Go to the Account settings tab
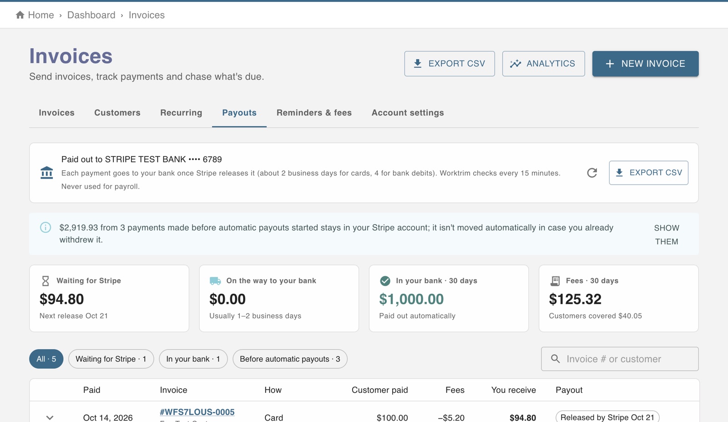The image size is (728, 422). point(408,113)
